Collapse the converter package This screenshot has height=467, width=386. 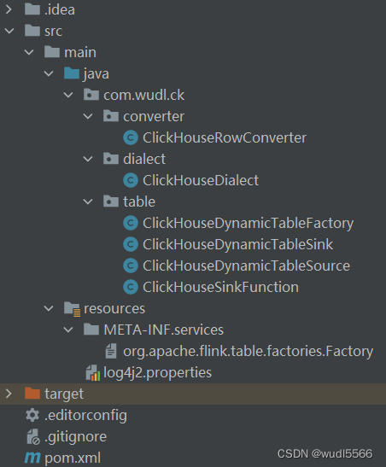pyautogui.click(x=88, y=116)
